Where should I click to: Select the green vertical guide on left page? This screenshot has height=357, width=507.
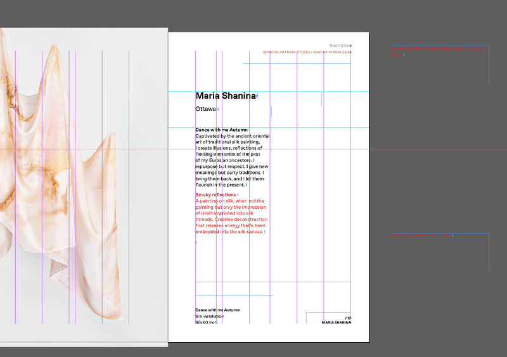[129, 190]
